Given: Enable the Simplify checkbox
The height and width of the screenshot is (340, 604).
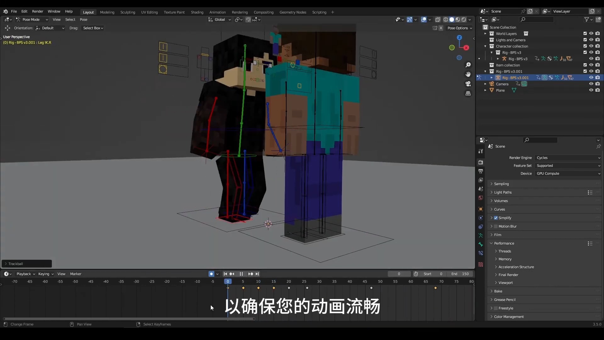Looking at the screenshot, I should point(496,218).
